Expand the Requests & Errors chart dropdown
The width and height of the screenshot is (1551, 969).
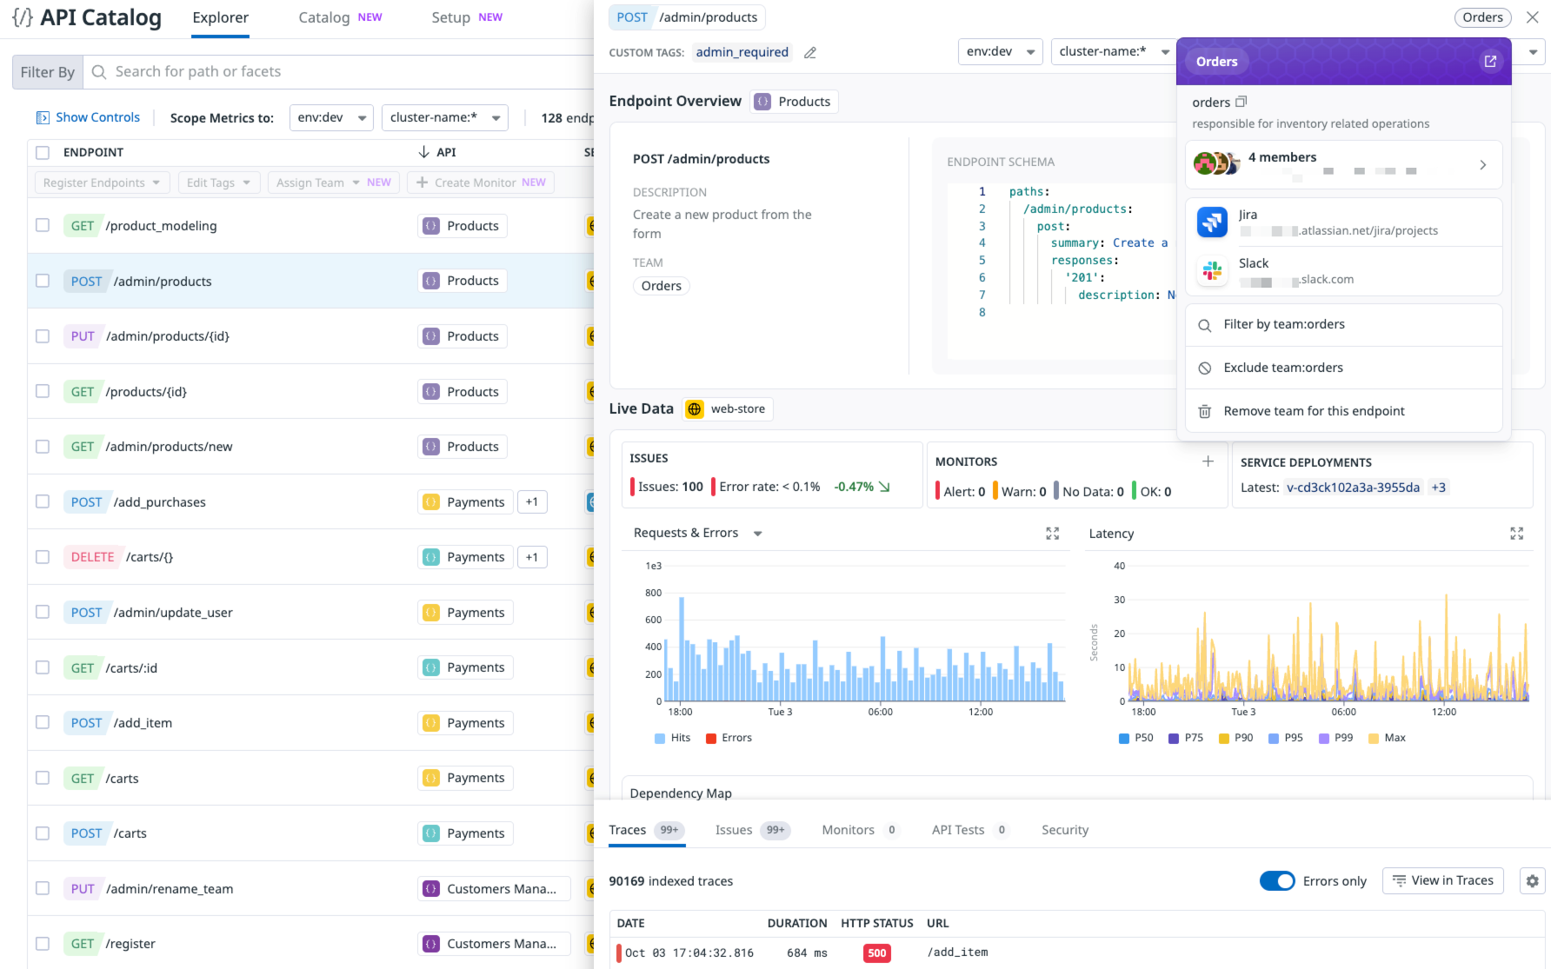tap(757, 534)
